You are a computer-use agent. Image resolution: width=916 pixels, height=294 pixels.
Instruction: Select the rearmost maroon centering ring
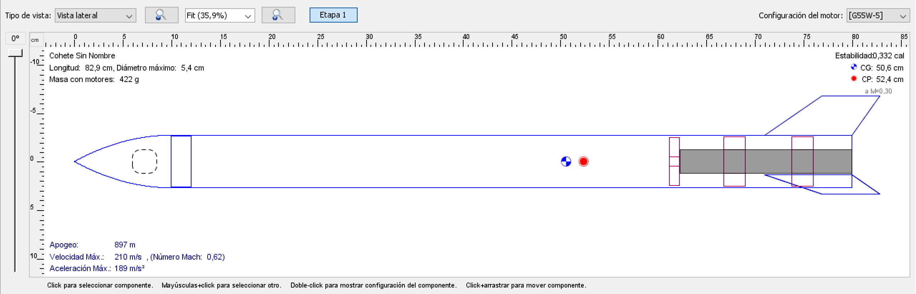click(x=802, y=143)
